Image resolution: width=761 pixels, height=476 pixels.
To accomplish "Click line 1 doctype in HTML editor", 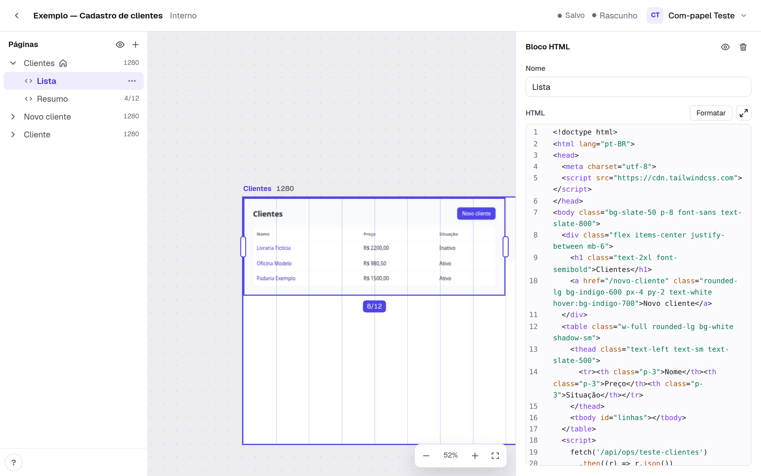I will (x=585, y=132).
